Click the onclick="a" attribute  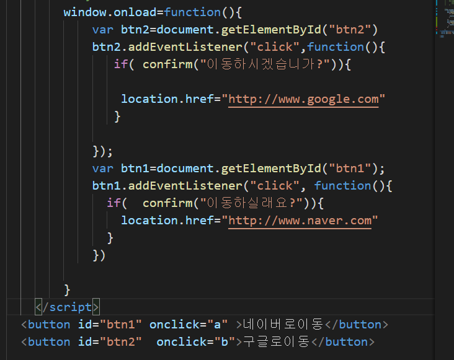[189, 325]
